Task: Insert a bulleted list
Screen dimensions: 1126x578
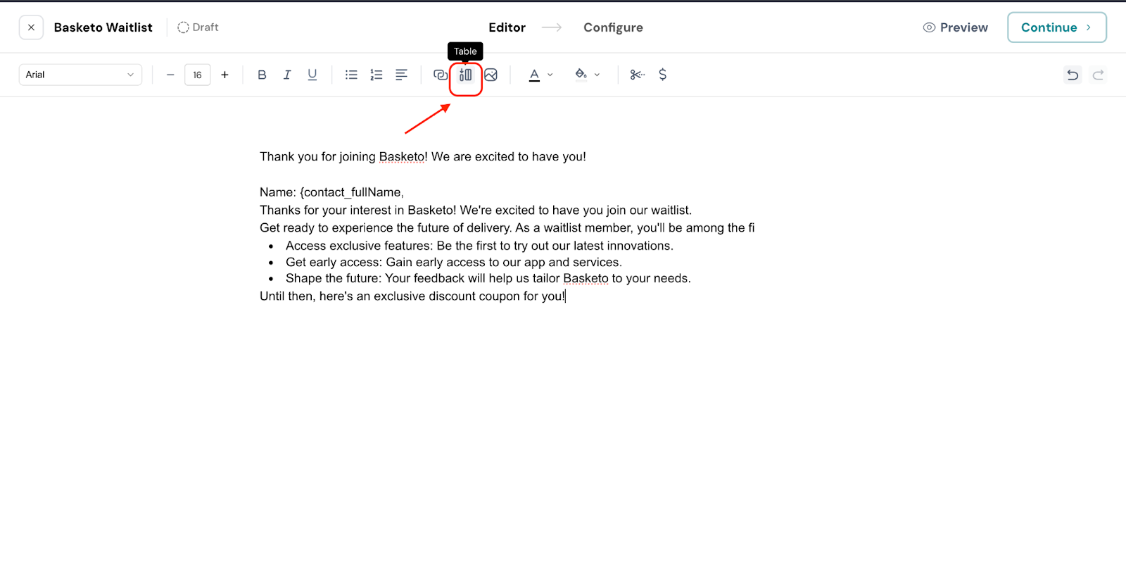Action: (x=351, y=75)
